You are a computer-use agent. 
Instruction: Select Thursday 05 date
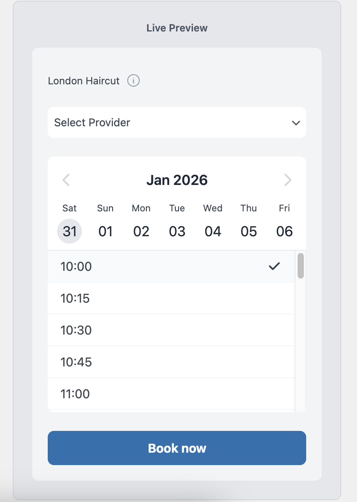(x=249, y=231)
